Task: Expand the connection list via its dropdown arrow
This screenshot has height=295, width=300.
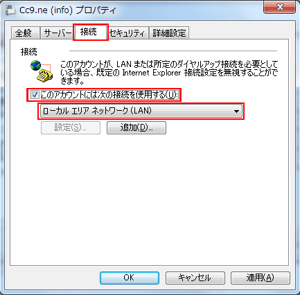Action: (236, 111)
